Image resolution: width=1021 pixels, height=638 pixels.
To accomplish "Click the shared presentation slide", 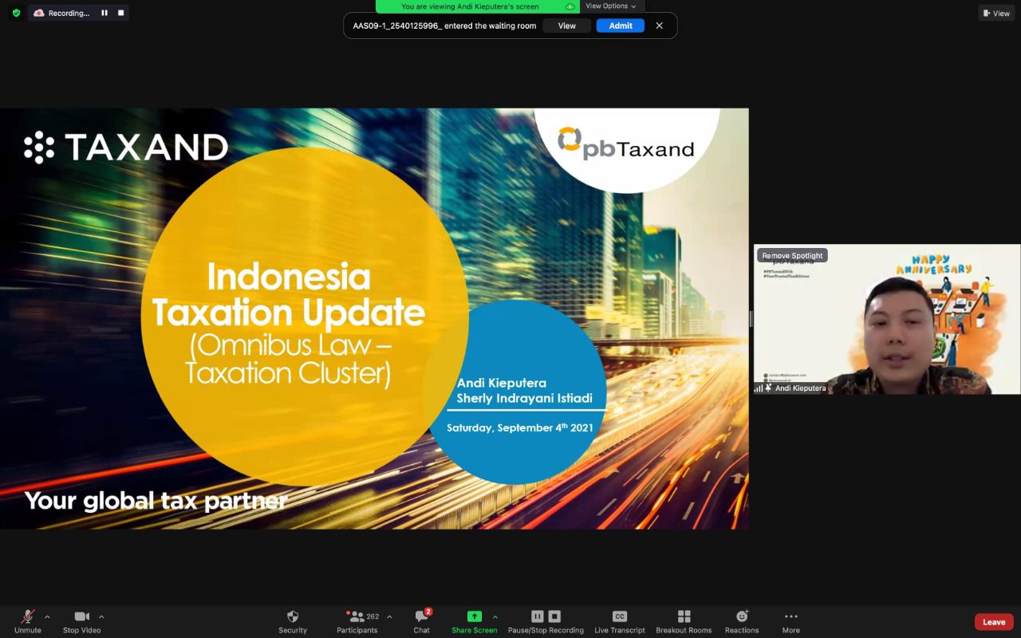I will 374,318.
